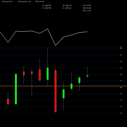
Task: Click the 215 price axis label
Action: point(121,81)
